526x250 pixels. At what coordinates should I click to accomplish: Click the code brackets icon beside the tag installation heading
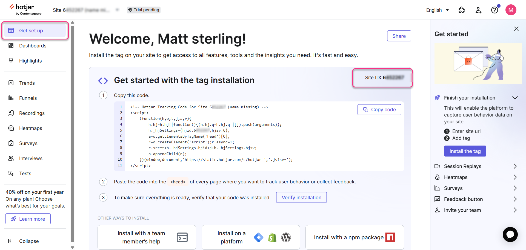point(103,81)
